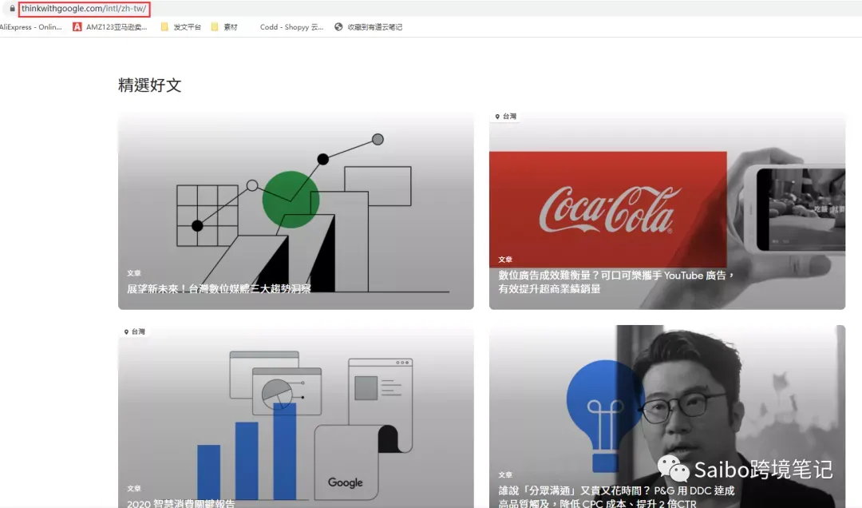Open the 素材 bookmark folder icon
The image size is (862, 508).
(x=215, y=26)
